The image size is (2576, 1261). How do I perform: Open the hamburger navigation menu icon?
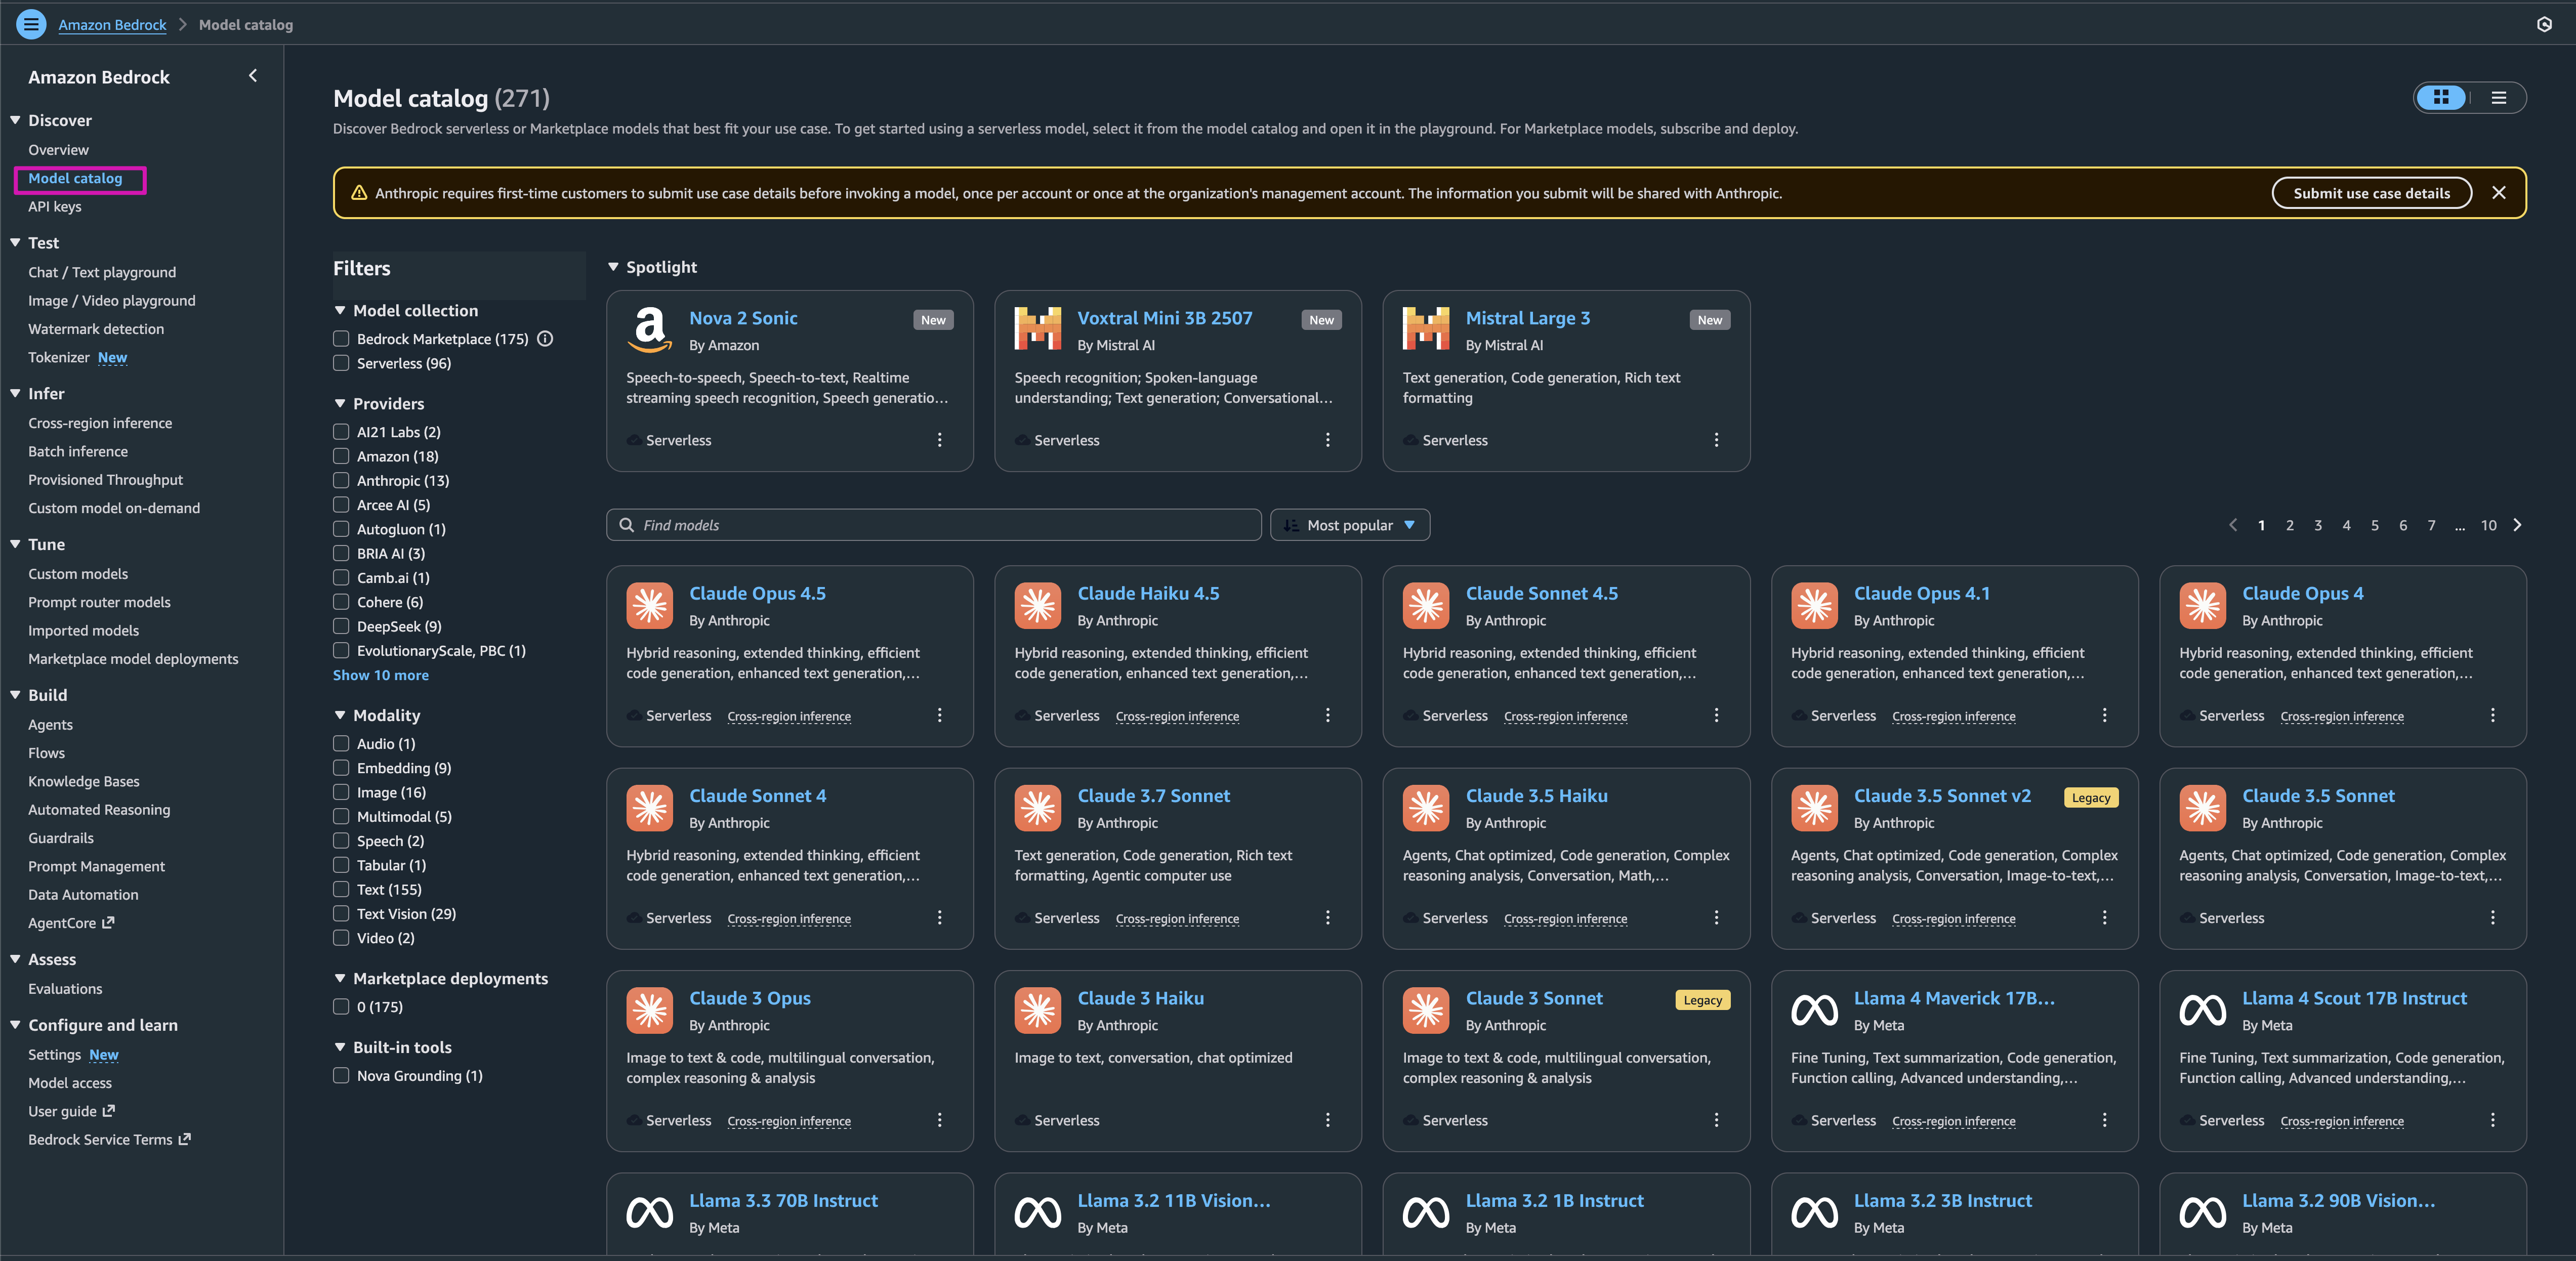31,24
